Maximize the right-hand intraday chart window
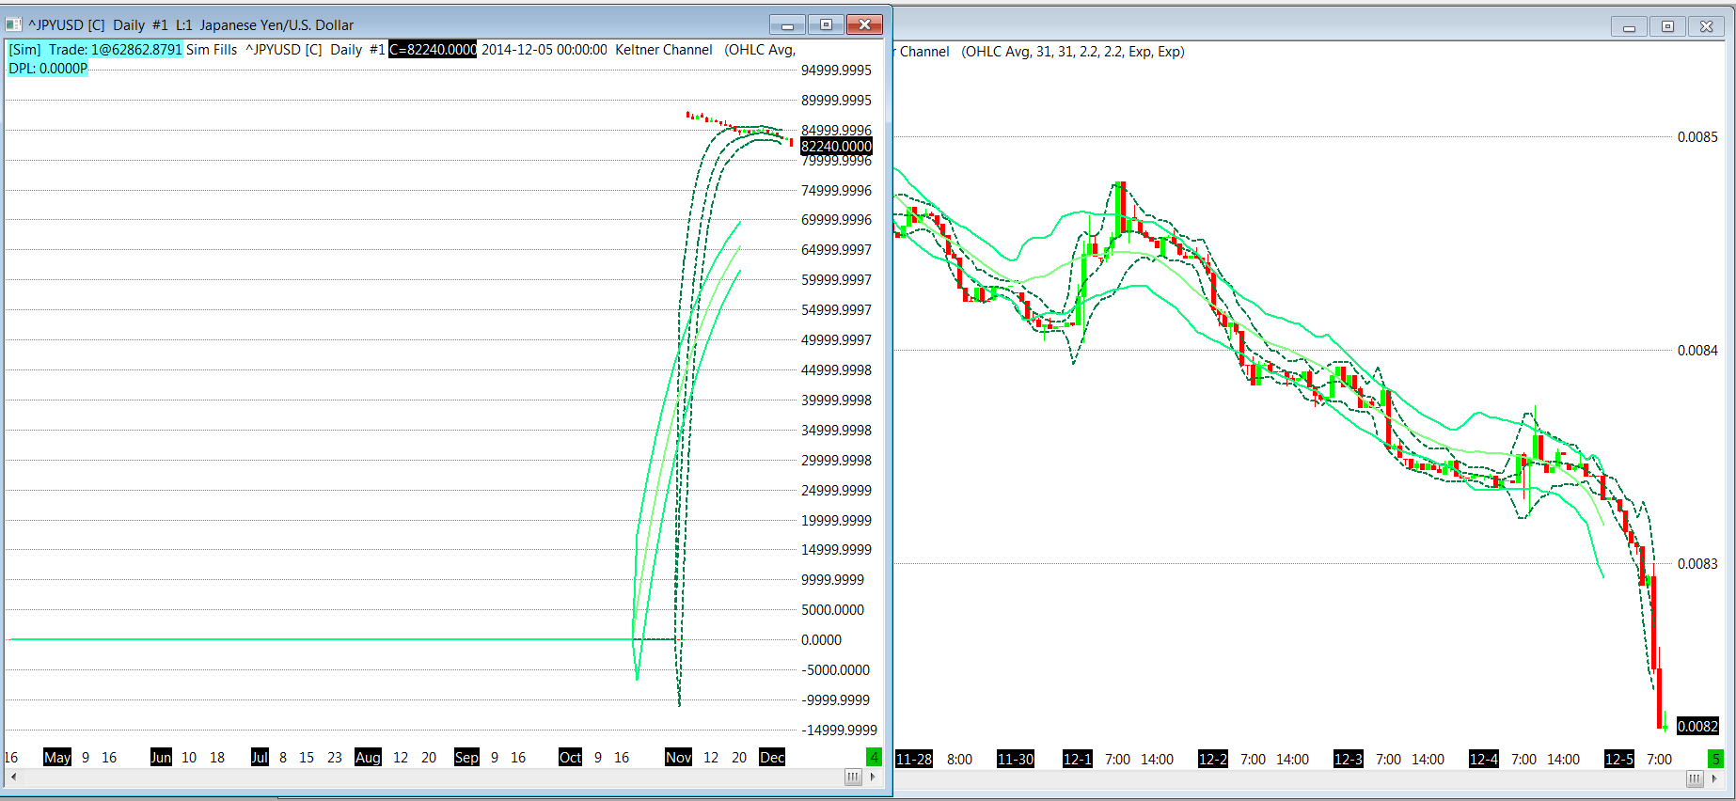This screenshot has width=1736, height=801. [1667, 27]
